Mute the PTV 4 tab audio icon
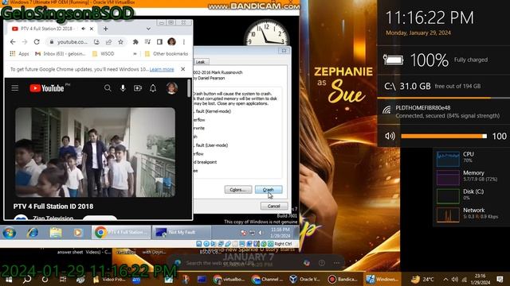Viewport: 510px width, 286px height. point(83,29)
